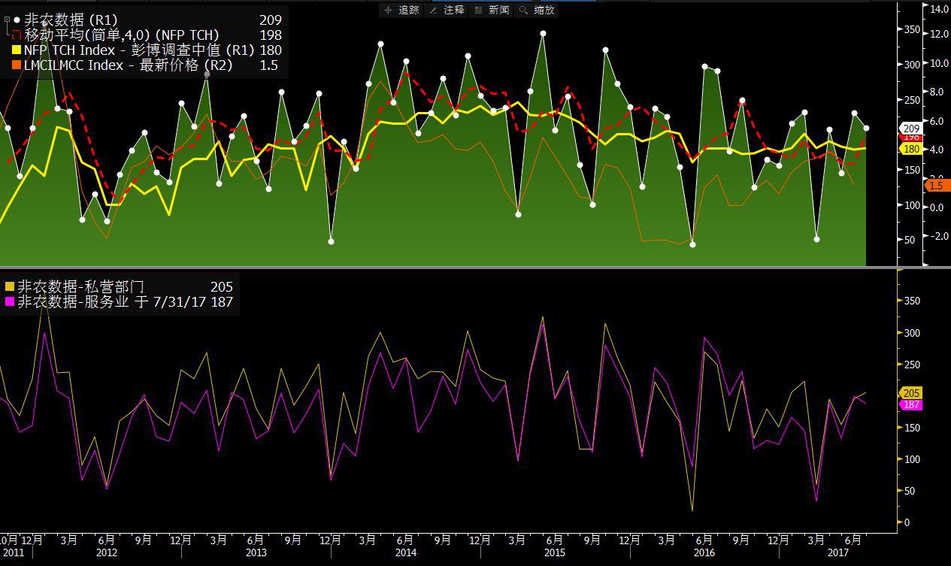951x566 pixels.
Task: Click the white 209 axis value tag
Action: coord(910,129)
